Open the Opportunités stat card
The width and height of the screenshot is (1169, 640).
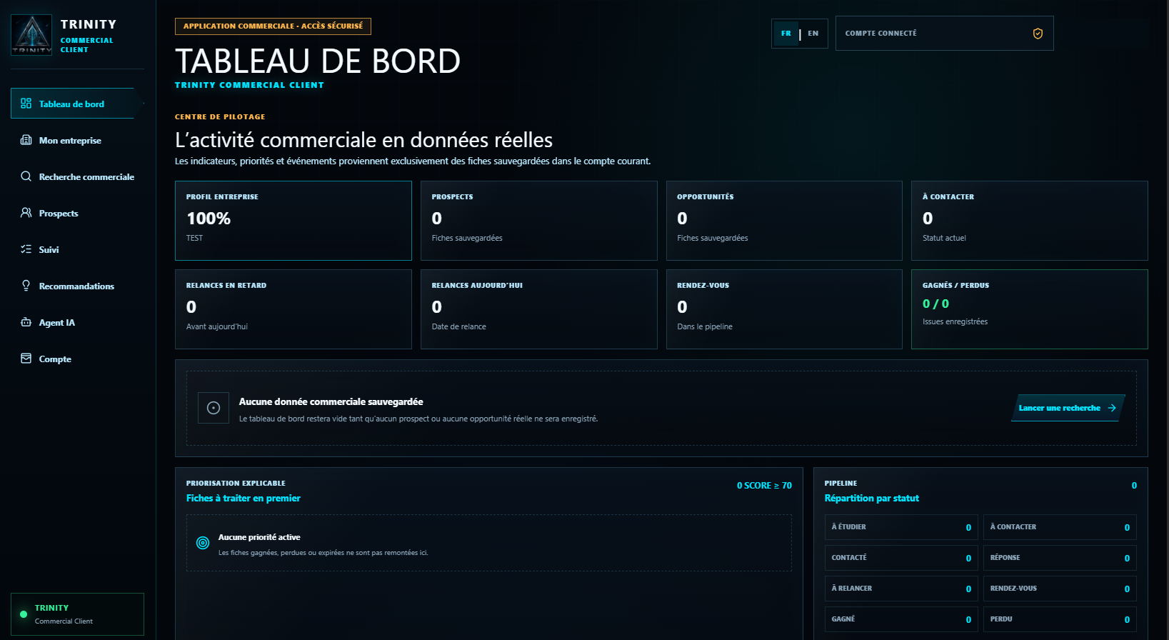[784, 221]
